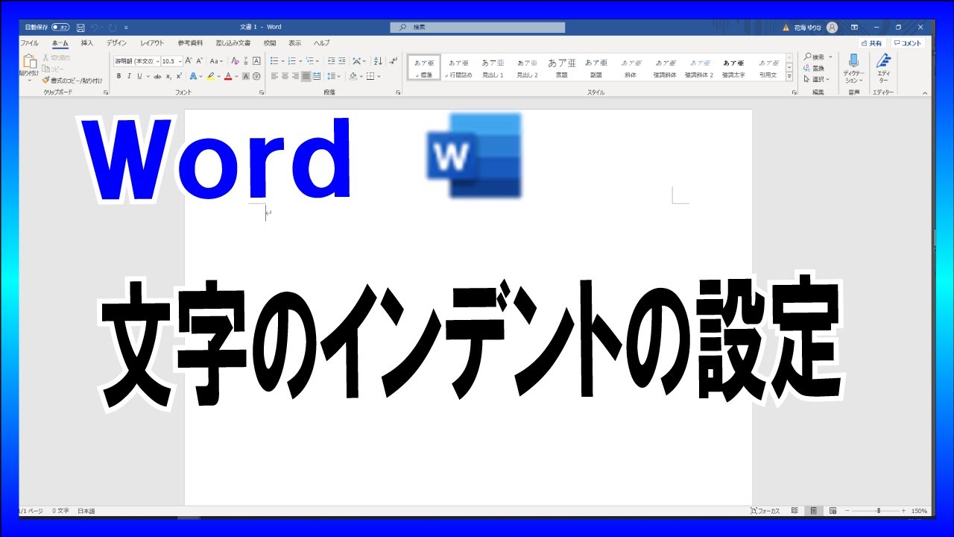Expand the styles gallery more arrow
The width and height of the screenshot is (954, 537).
(x=789, y=76)
